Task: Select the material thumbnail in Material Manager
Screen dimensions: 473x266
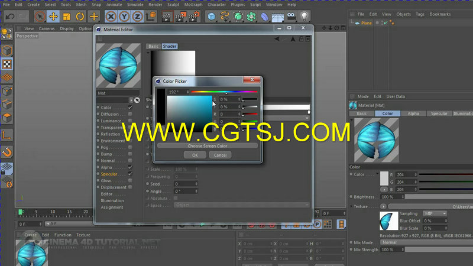Action: pos(31,253)
